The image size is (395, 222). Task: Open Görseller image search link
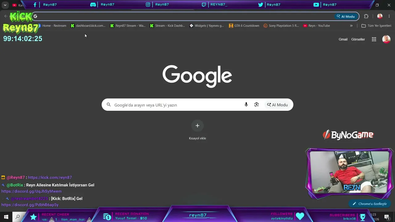[358, 39]
